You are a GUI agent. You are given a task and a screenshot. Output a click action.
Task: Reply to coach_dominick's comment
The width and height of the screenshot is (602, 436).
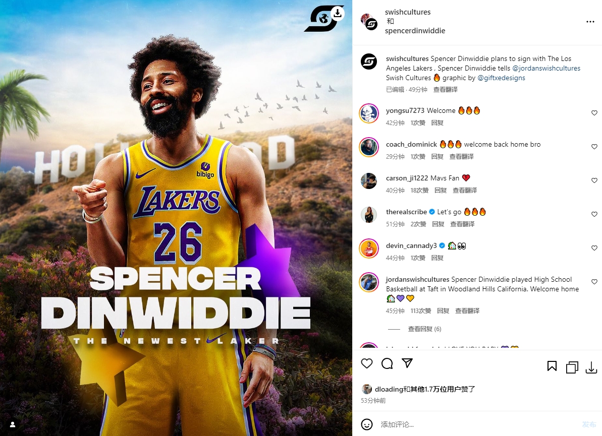[437, 156]
